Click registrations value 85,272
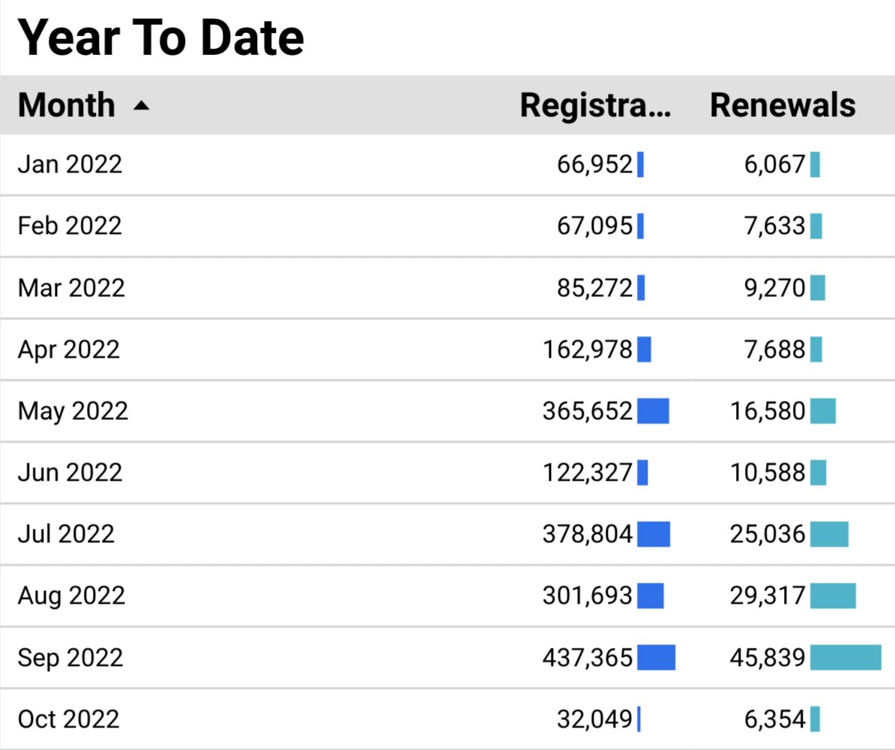Viewport: 895px width, 750px height. point(594,288)
